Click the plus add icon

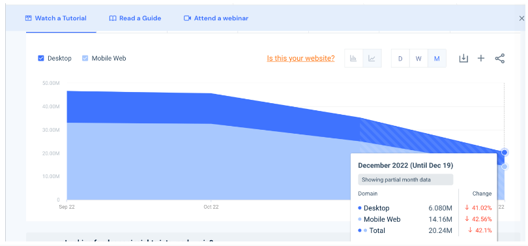[x=481, y=58]
